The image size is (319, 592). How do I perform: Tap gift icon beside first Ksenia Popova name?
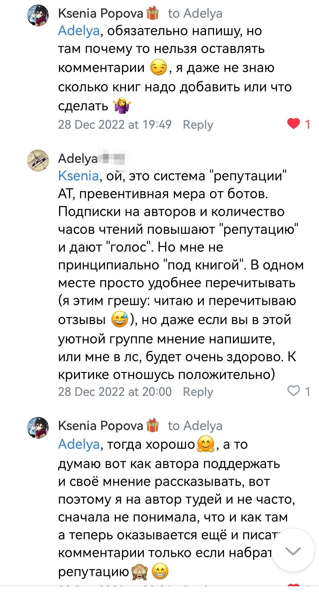point(152,14)
